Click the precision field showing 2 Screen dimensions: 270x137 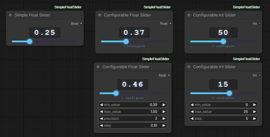coord(133,119)
